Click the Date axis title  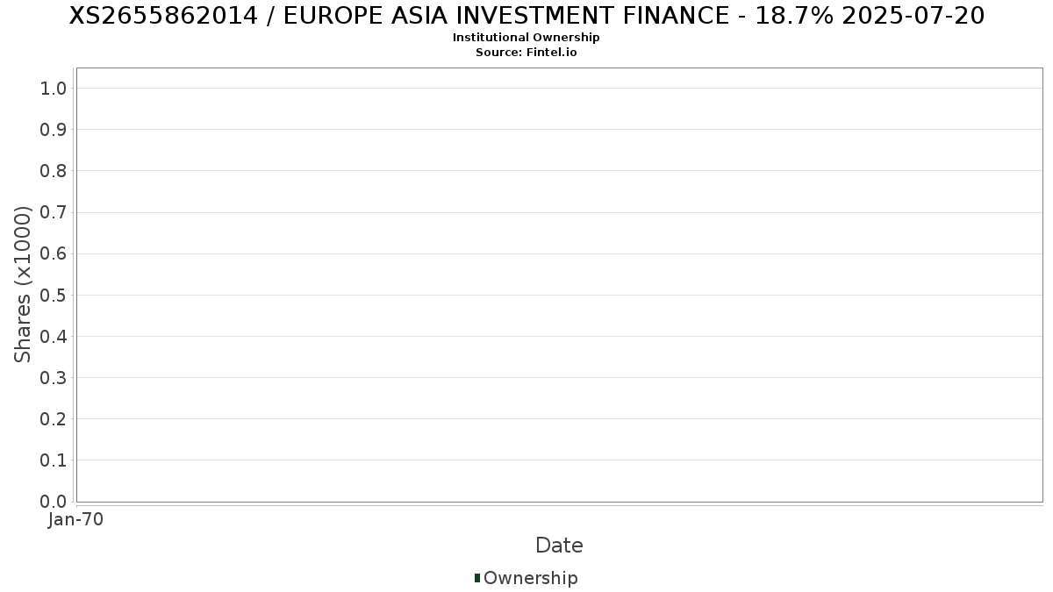559,546
